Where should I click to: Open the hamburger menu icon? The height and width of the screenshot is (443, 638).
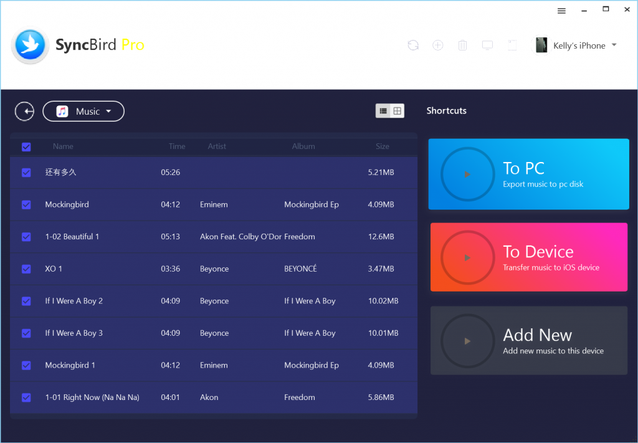561,11
